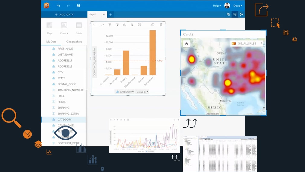Open the CATEGORY axis field dropdown
This screenshot has height=172, width=305.
[x=125, y=92]
